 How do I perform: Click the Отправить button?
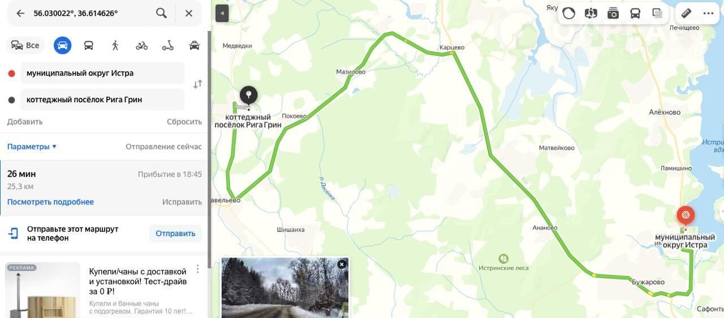point(175,233)
